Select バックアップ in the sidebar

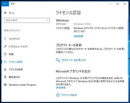pos(14,39)
